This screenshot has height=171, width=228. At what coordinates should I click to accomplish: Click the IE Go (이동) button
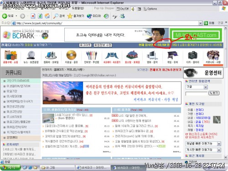coord(209,23)
